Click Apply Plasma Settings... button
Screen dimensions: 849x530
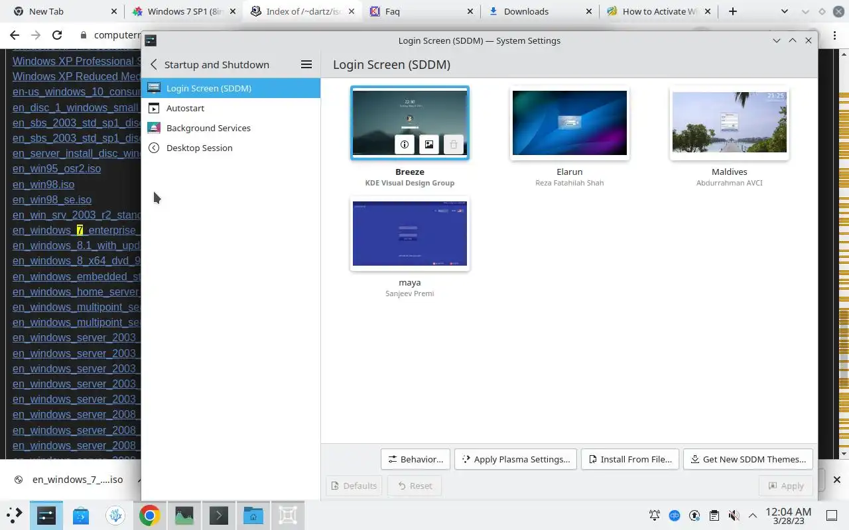tap(515, 459)
